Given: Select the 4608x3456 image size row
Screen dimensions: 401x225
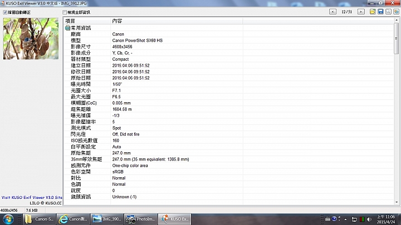Looking at the screenshot, I should (x=229, y=47).
